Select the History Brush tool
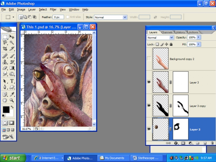216x162 pixels. (x=12, y=62)
